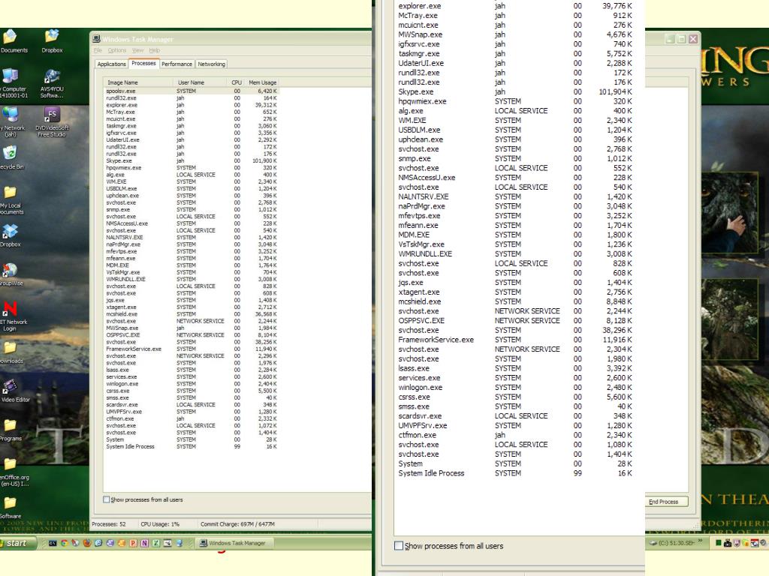Click the 'Commit Charge: 697M / 6477M' status entry
This screenshot has width=769, height=576.
[237, 524]
